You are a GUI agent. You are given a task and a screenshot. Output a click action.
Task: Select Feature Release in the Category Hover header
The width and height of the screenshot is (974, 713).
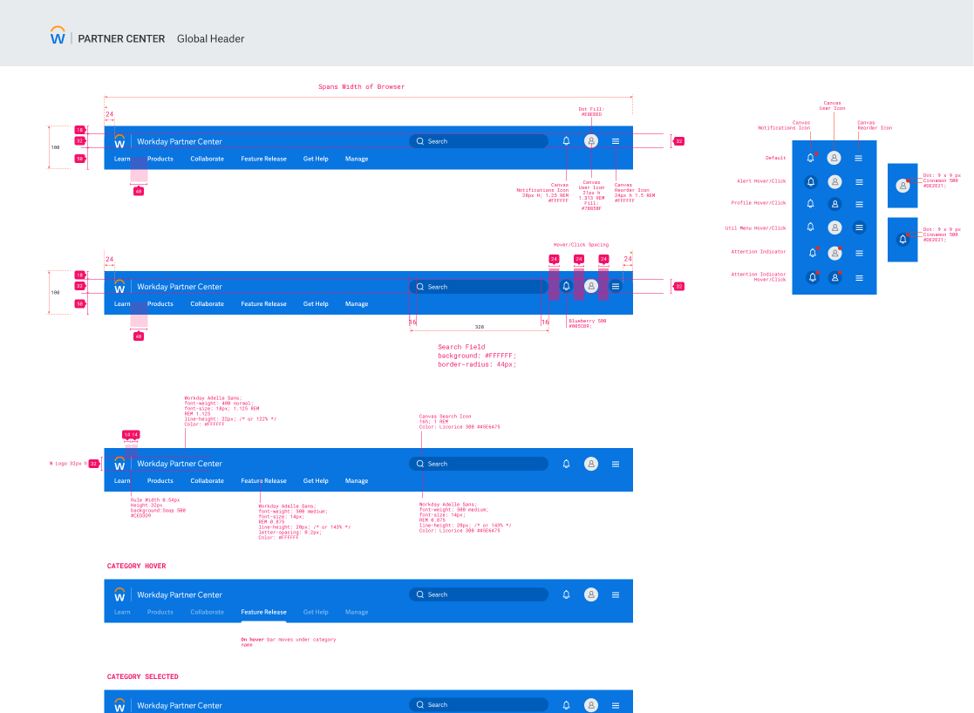pos(263,612)
